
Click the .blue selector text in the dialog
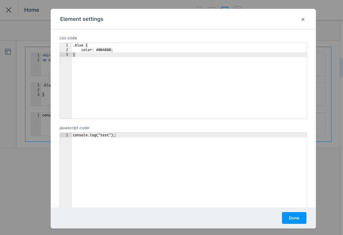78,45
